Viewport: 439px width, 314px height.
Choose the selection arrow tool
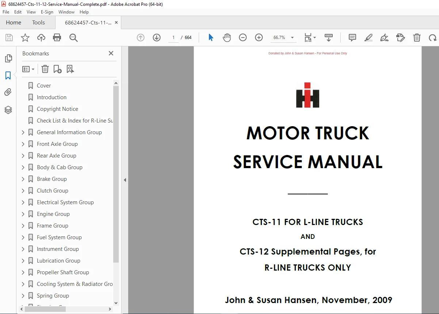211,38
